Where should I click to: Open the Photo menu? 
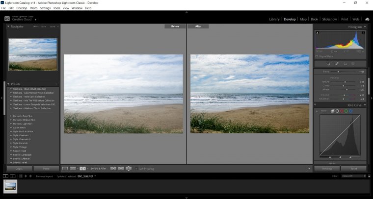pos(33,8)
